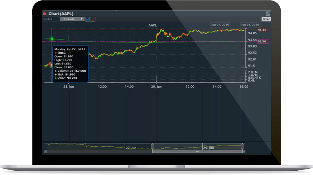Click the 94.44 red price label
This screenshot has height=175, width=313.
click(262, 30)
